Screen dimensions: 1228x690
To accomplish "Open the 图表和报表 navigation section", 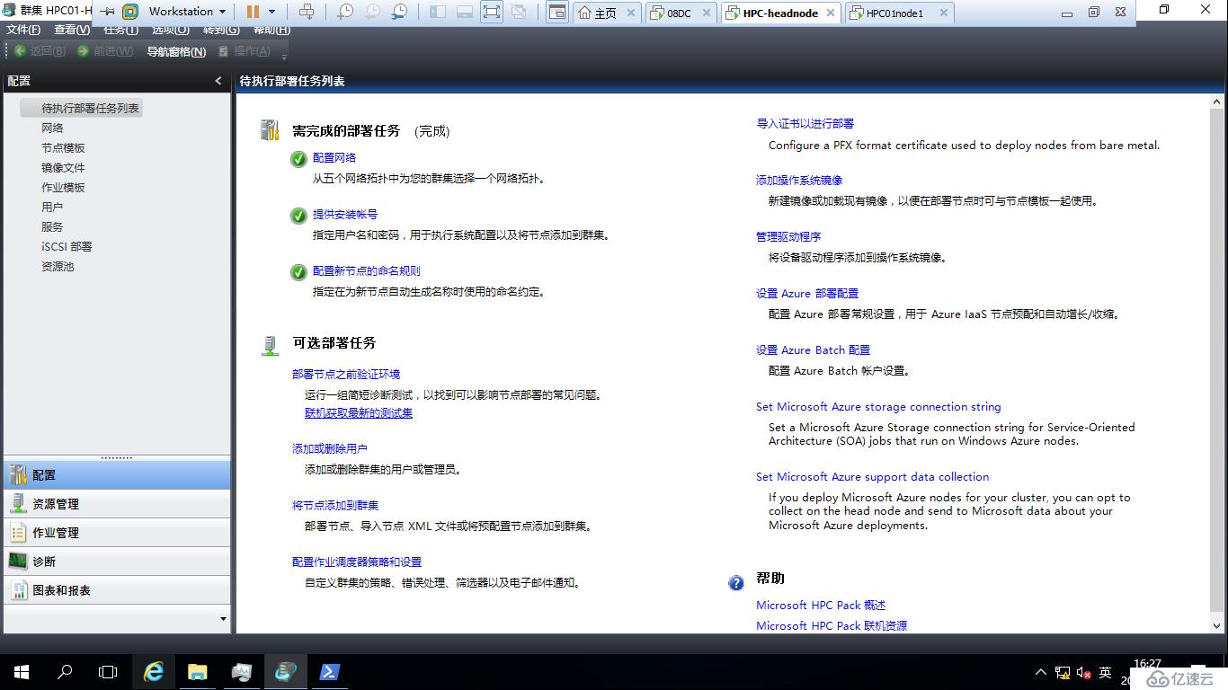I will tap(117, 590).
